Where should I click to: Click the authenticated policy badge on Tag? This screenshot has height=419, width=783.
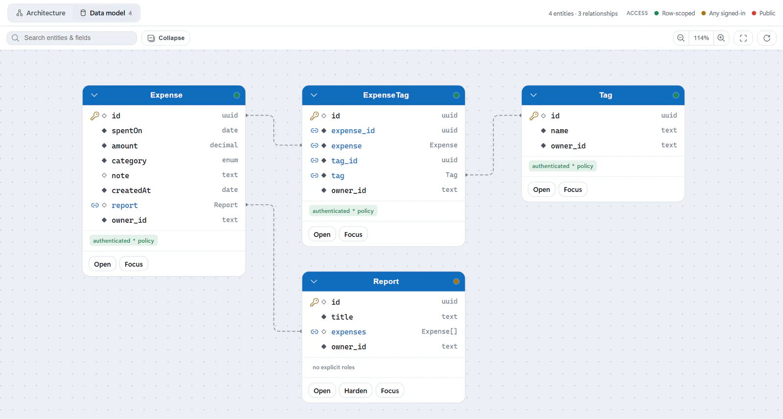coord(563,166)
